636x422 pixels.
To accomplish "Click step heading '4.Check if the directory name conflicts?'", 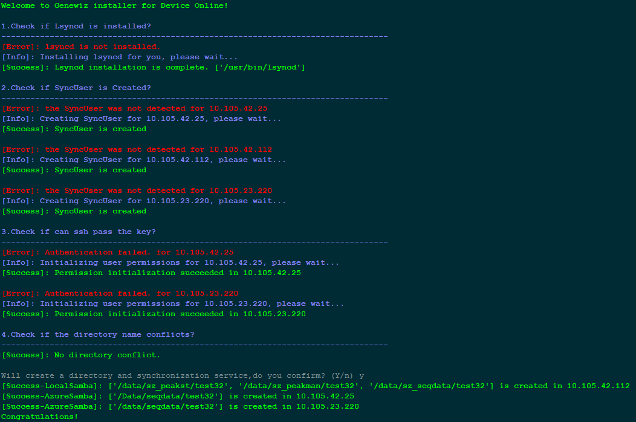I will (x=97, y=334).
